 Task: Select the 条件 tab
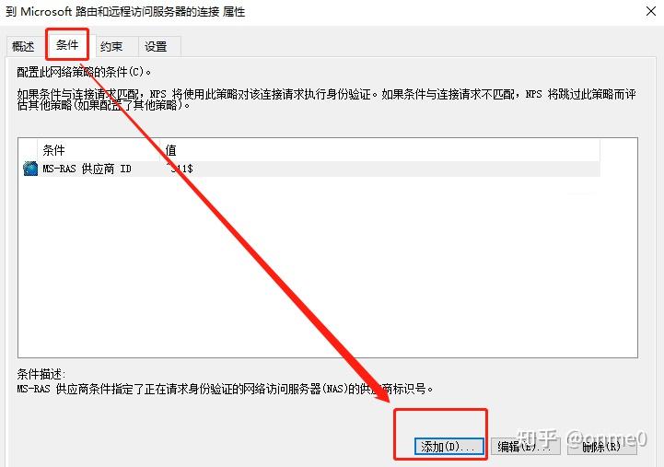[x=67, y=45]
